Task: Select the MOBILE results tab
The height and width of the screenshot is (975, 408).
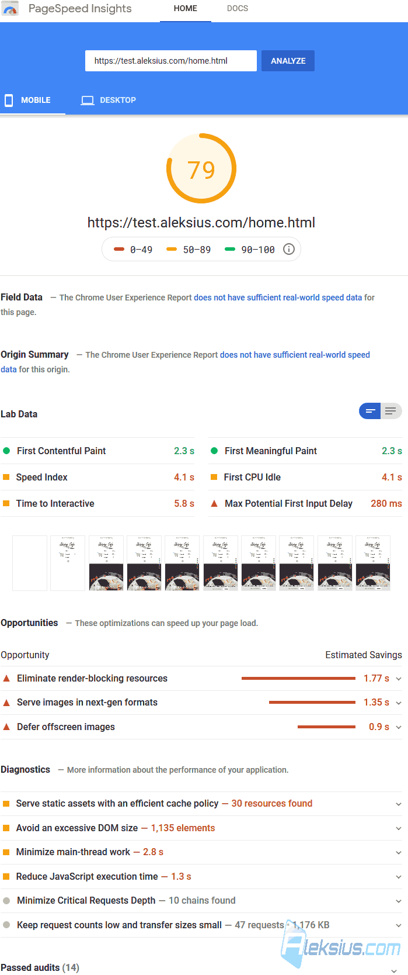Action: coord(33,101)
